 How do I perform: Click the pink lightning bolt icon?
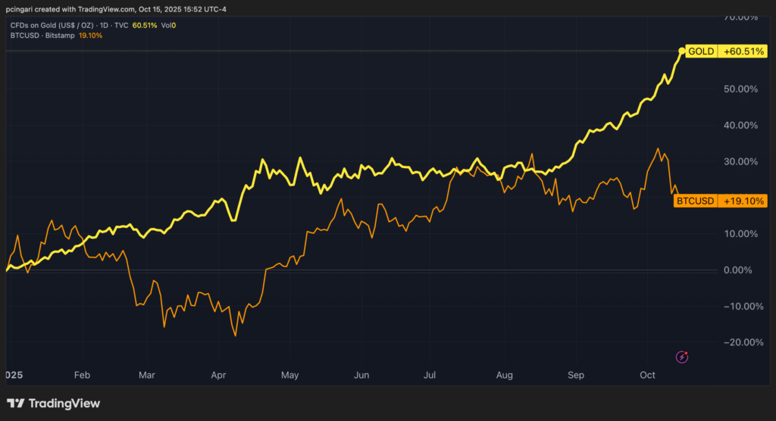pyautogui.click(x=682, y=356)
